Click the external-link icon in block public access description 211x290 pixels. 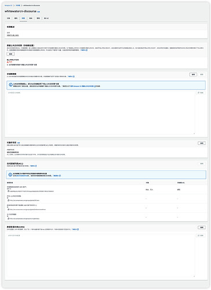(86, 50)
